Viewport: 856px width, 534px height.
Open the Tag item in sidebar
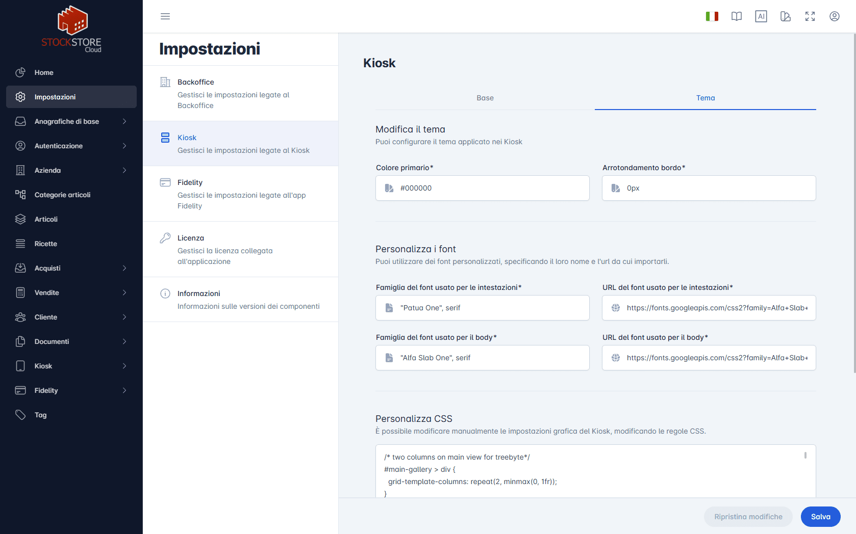(41, 415)
